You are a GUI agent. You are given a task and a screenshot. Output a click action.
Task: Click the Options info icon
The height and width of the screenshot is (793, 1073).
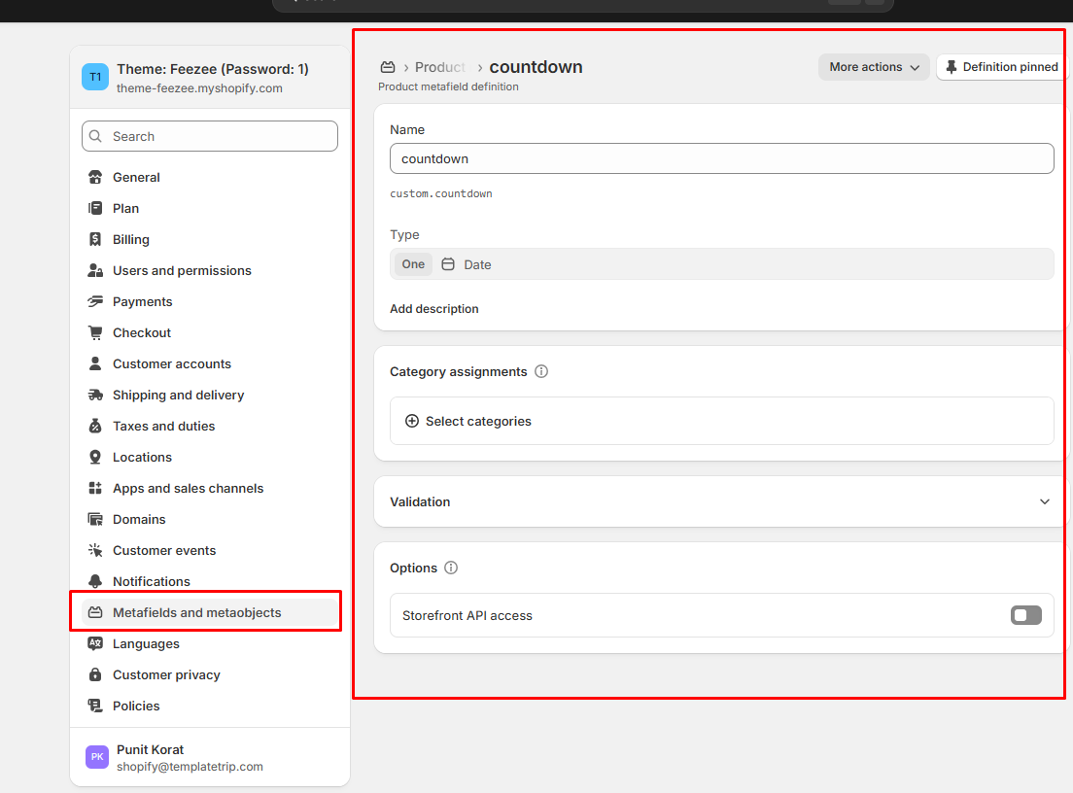451,568
